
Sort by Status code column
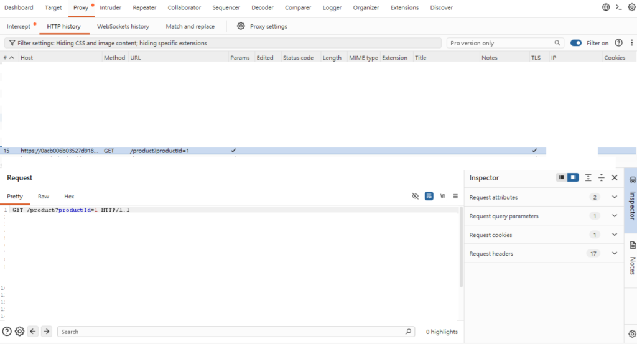click(x=298, y=58)
